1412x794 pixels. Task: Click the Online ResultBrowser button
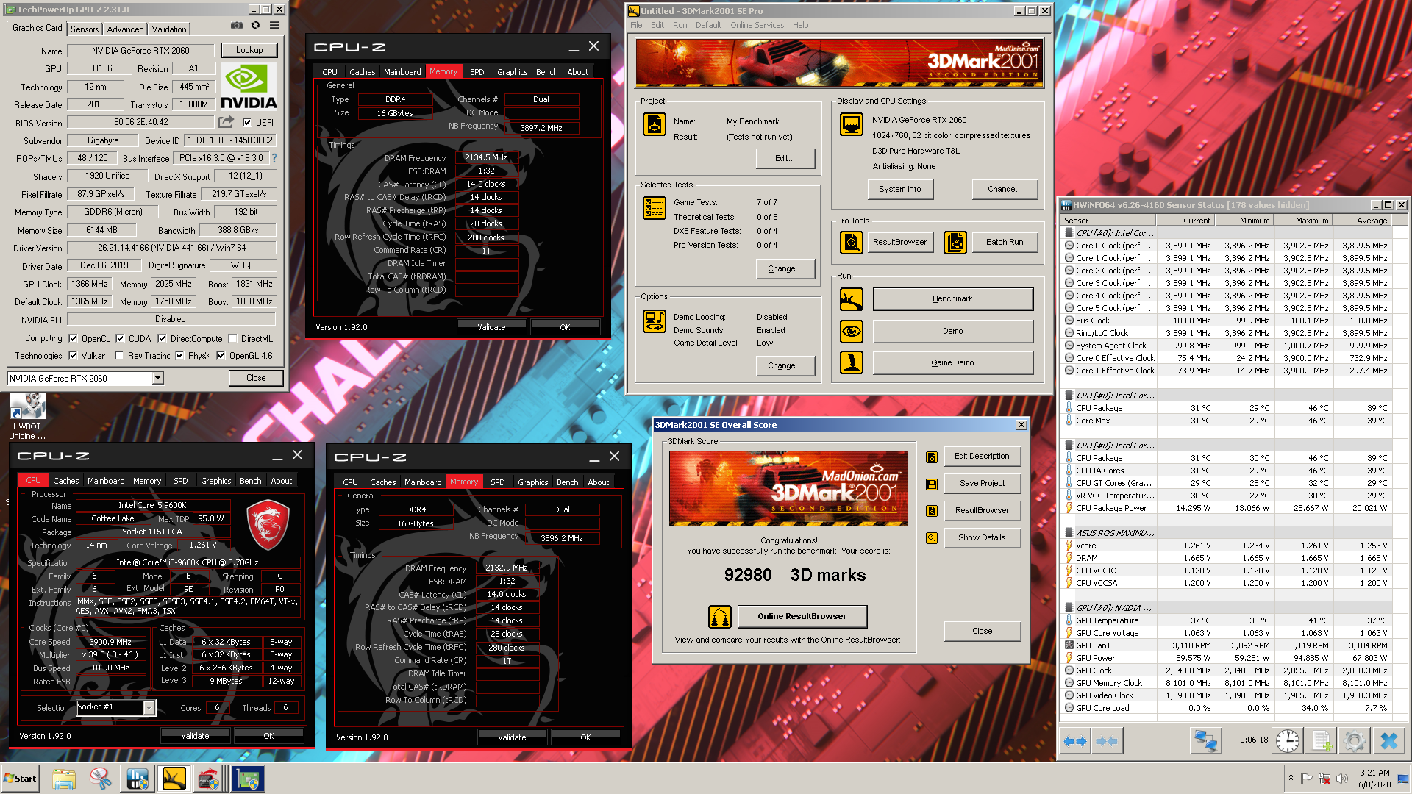click(x=802, y=616)
